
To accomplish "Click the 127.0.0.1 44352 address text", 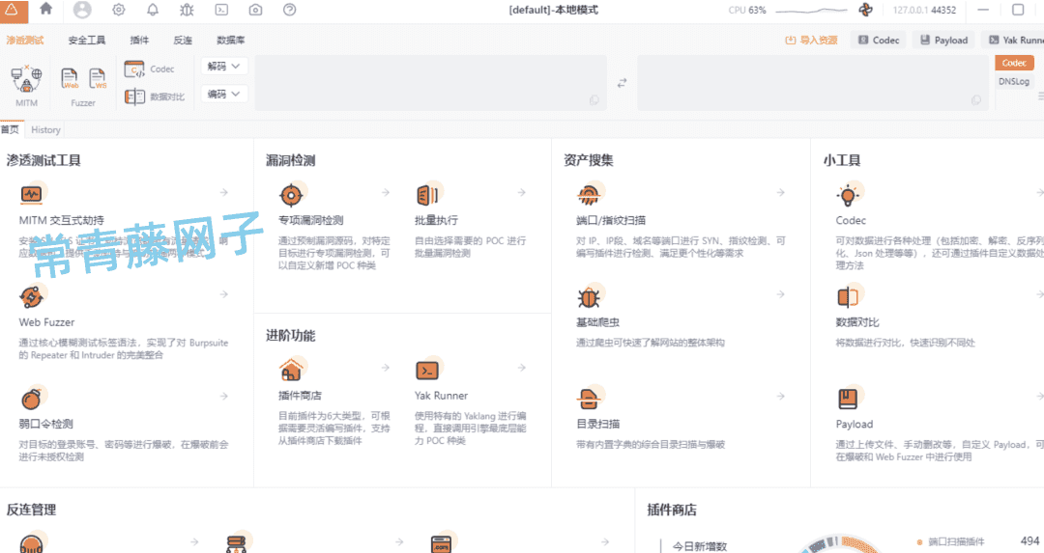I will point(924,10).
